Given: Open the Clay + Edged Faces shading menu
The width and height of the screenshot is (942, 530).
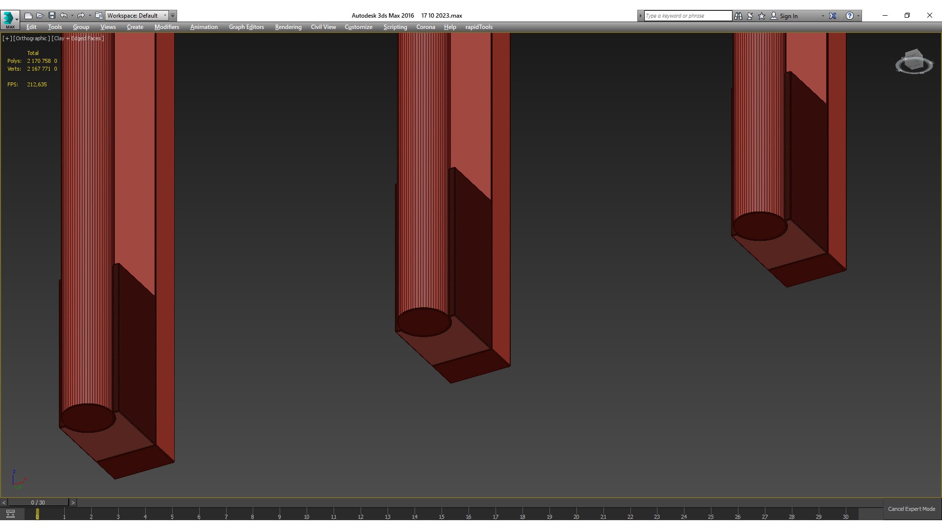Looking at the screenshot, I should click(x=78, y=38).
